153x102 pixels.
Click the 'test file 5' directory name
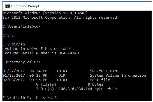[x=102, y=80]
